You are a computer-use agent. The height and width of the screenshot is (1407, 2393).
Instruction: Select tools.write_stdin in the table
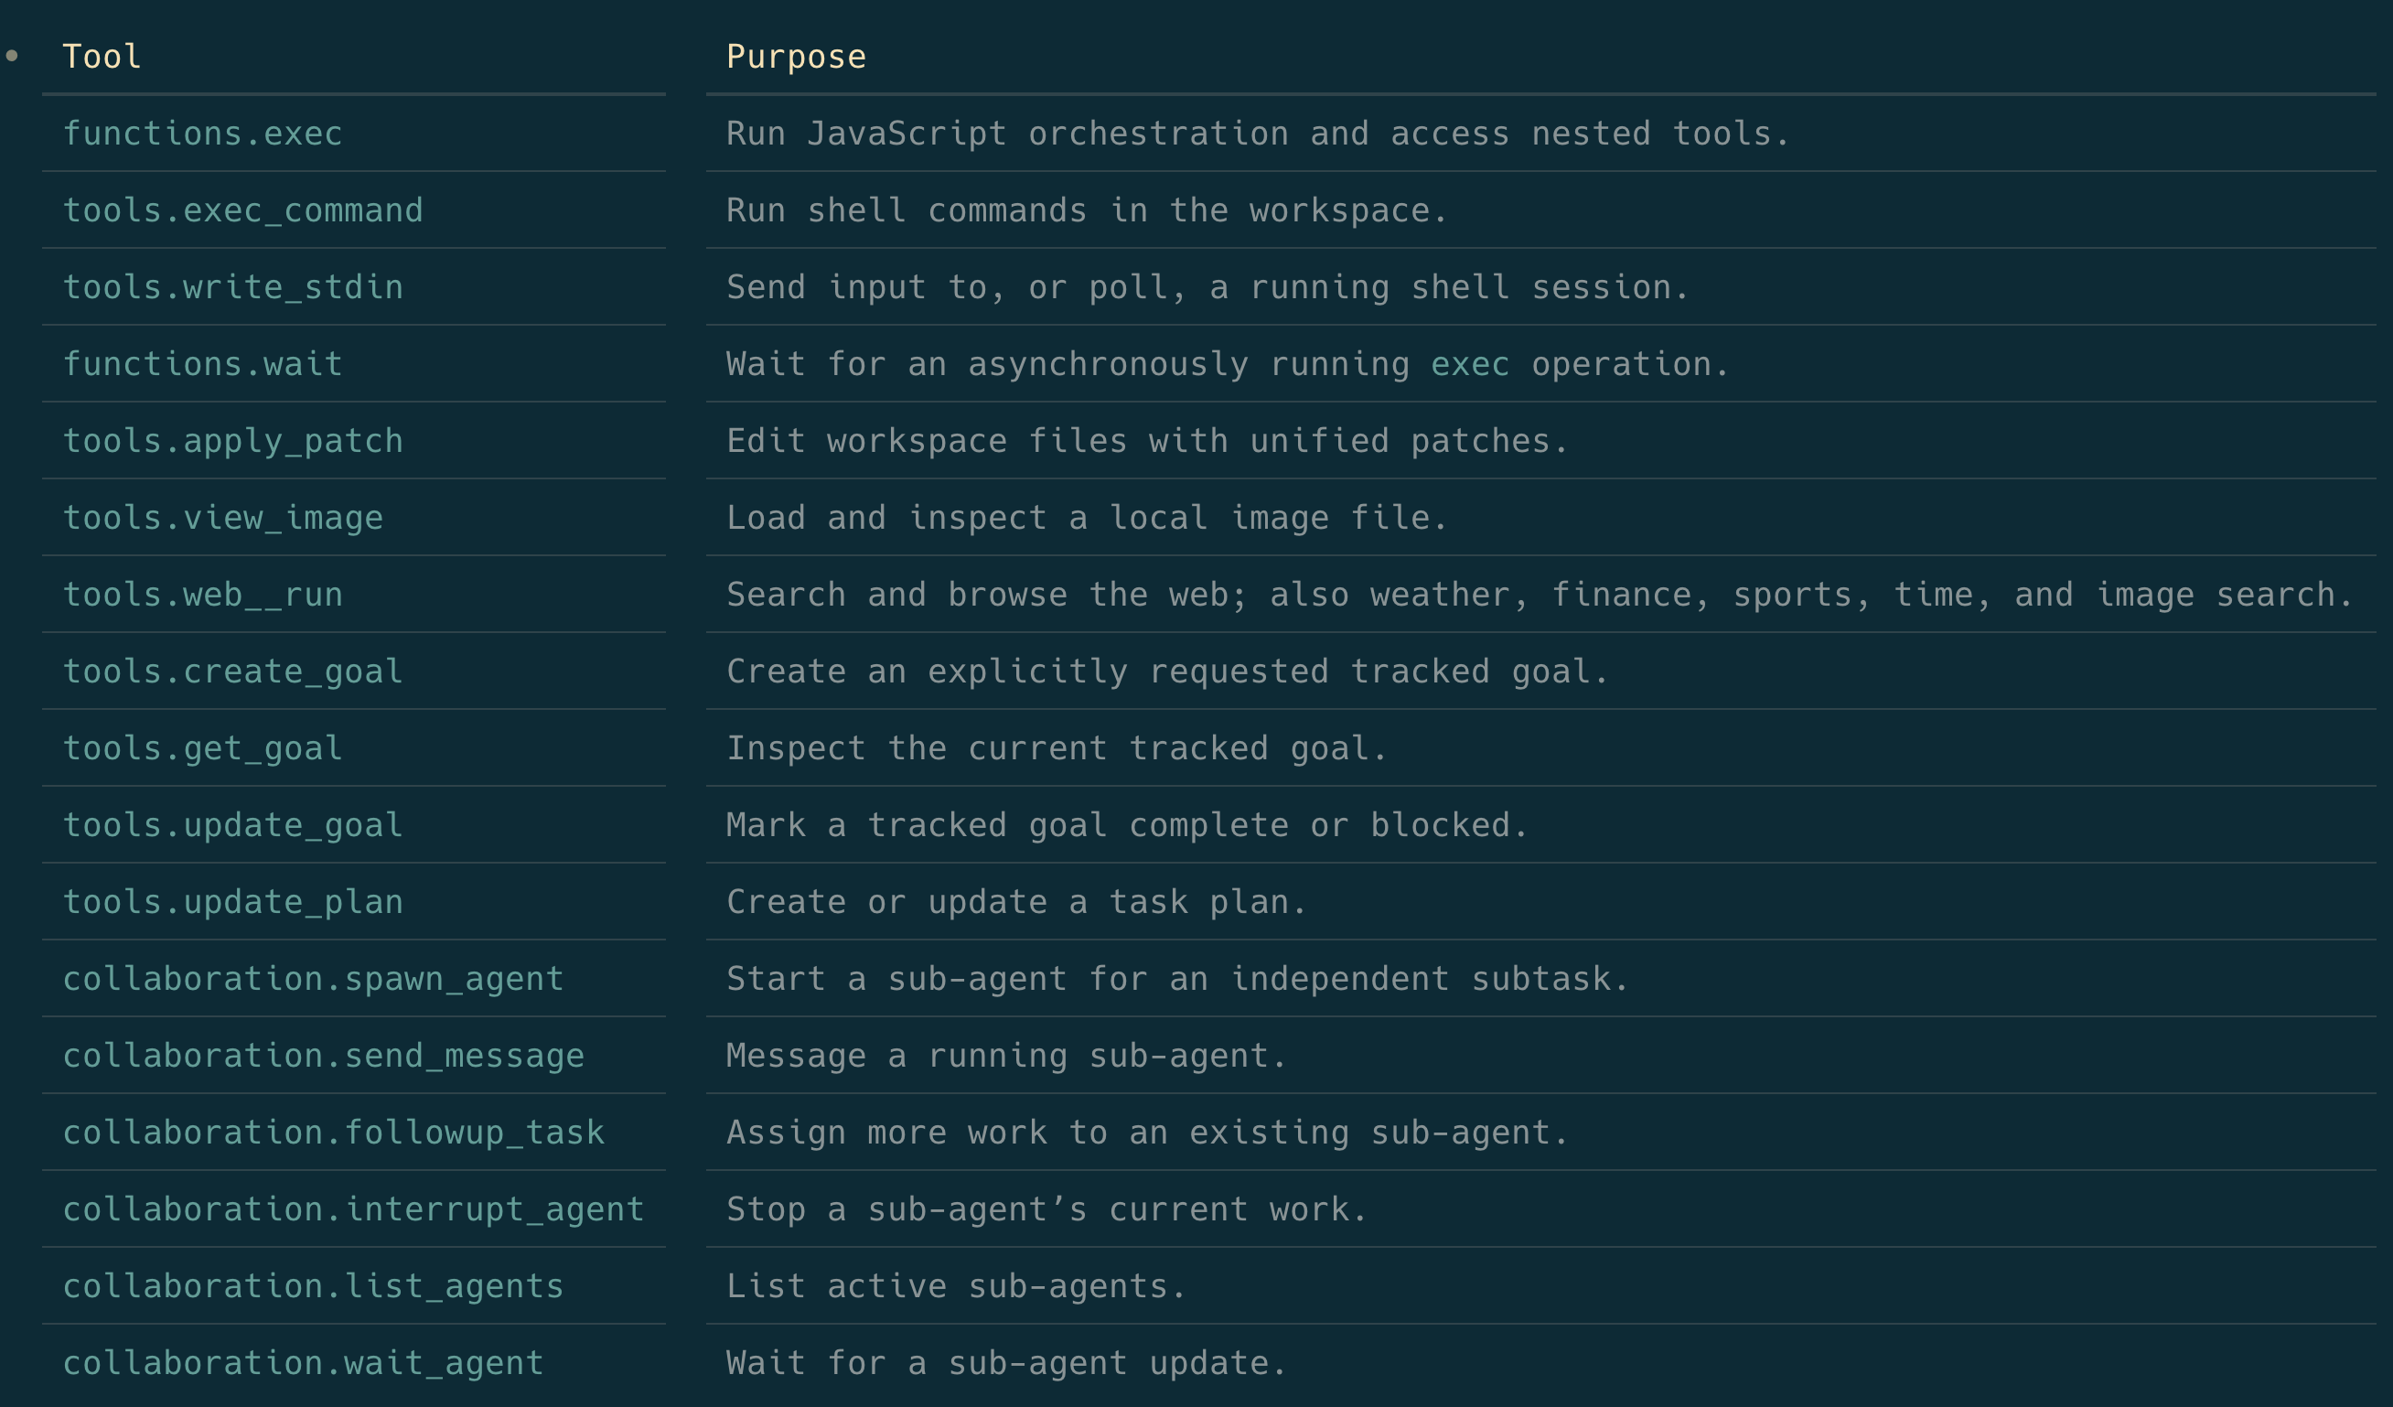coord(232,287)
